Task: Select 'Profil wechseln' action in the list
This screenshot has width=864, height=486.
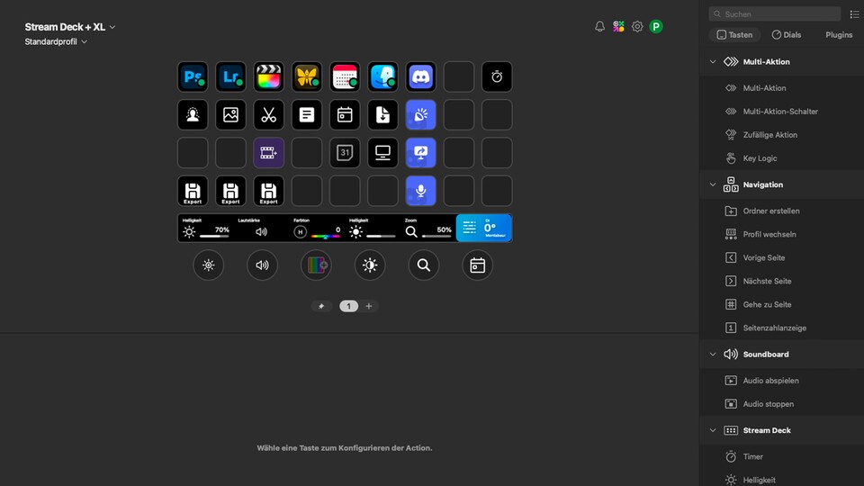Action: pos(769,234)
